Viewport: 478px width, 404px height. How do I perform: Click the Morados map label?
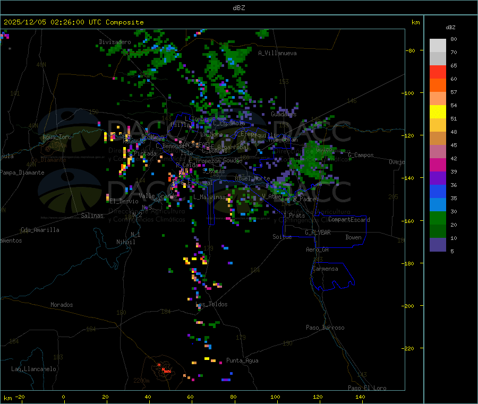(62, 305)
